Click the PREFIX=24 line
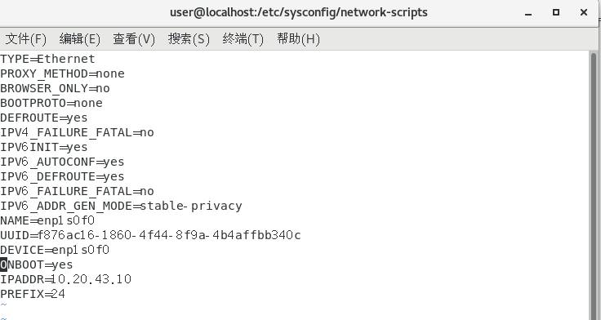 pos(33,295)
